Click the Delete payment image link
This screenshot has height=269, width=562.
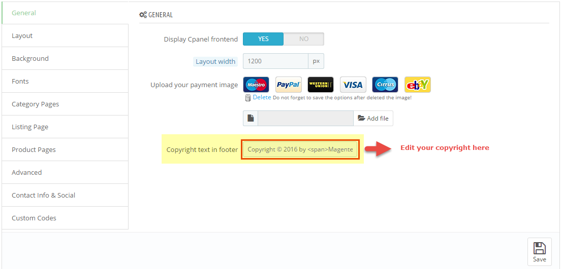pos(262,97)
